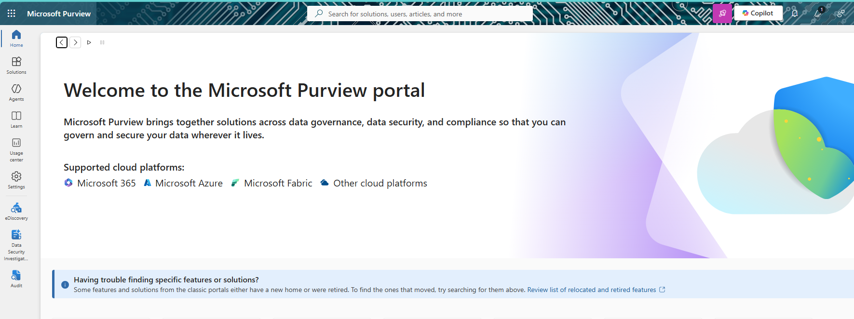Pause the carousel slideshow
This screenshot has height=319, width=854.
pos(102,42)
